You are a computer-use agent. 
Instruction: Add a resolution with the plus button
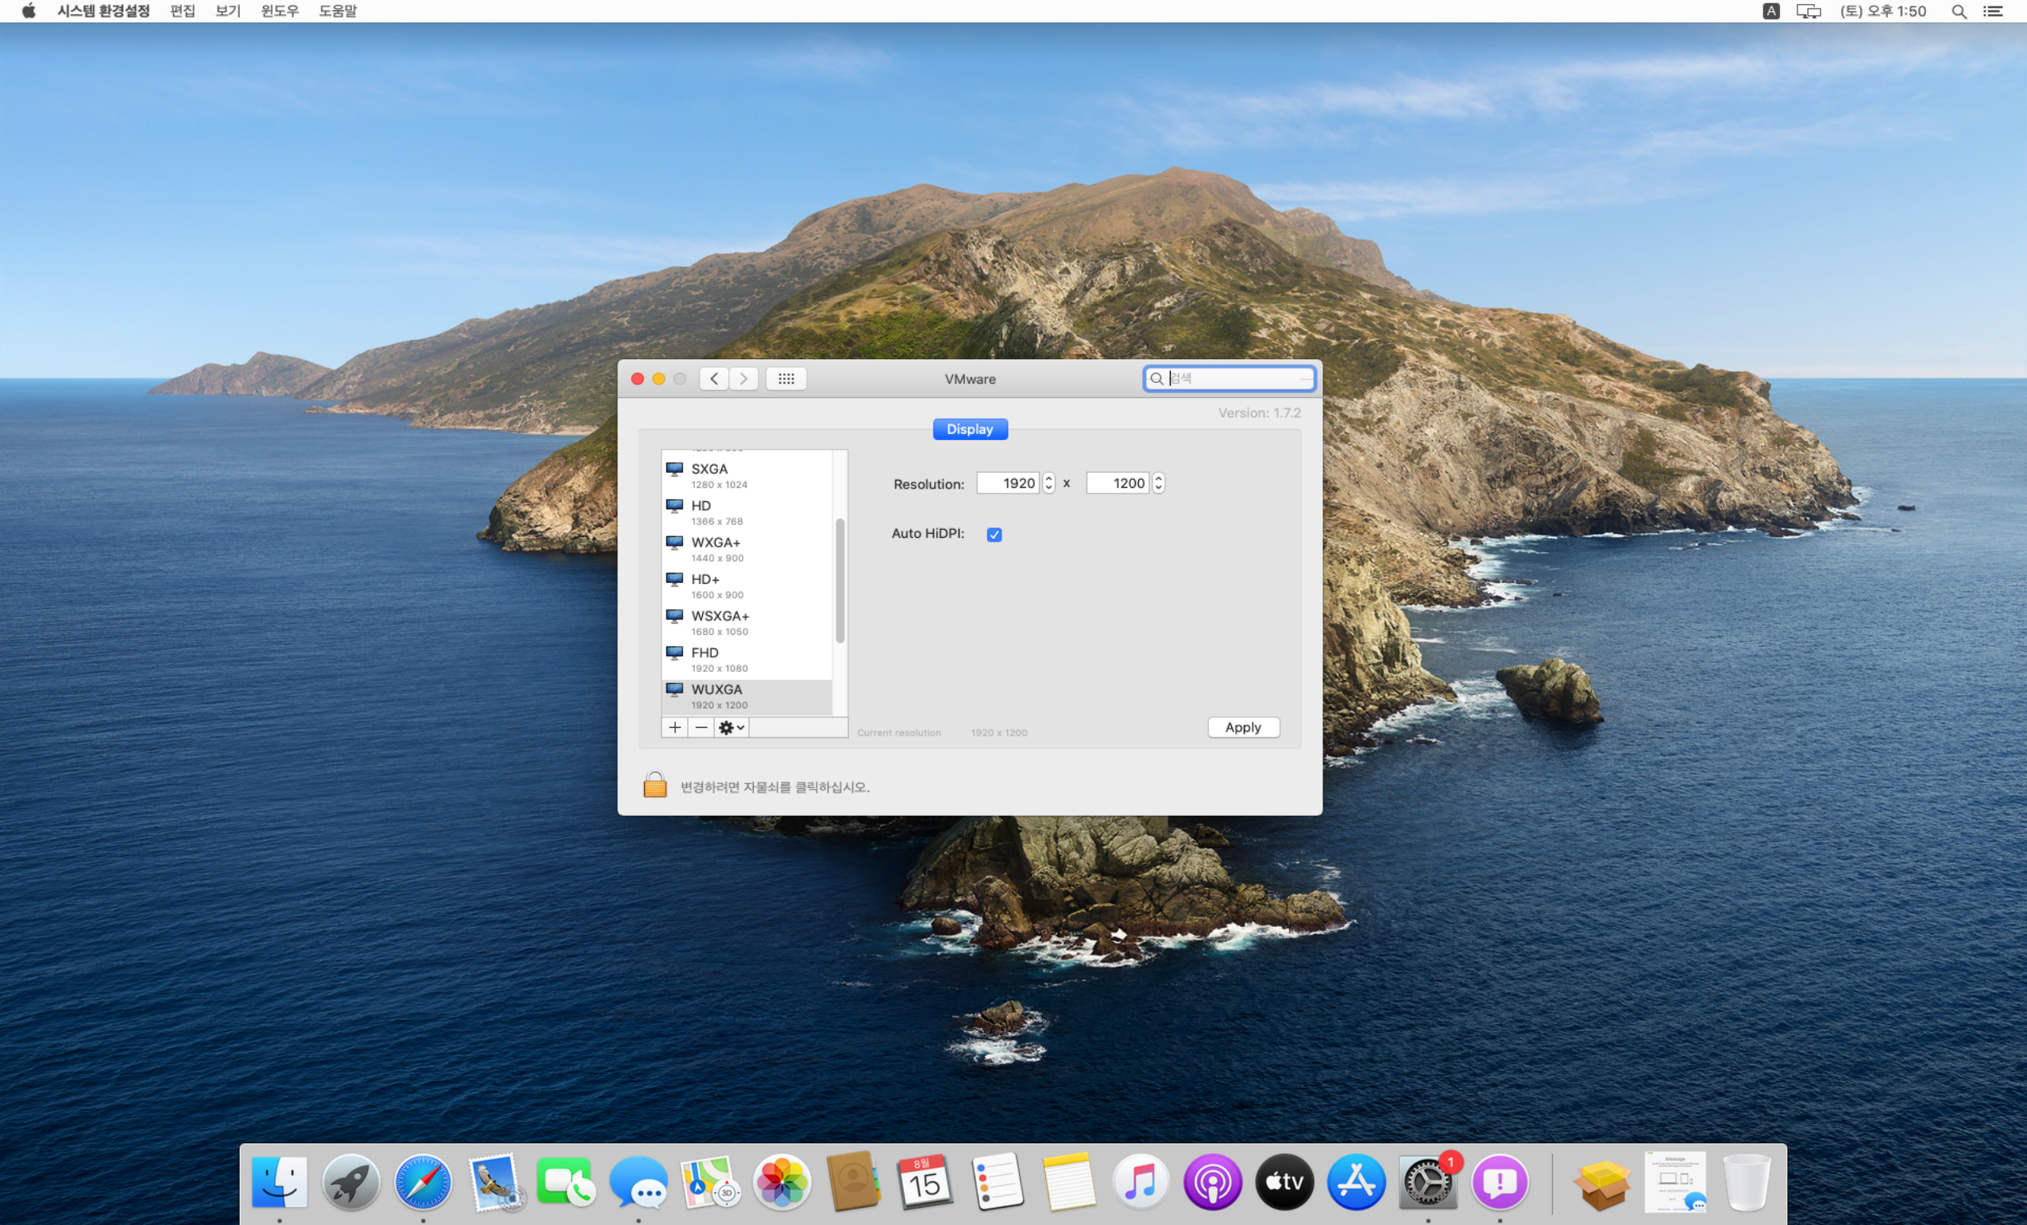pyautogui.click(x=674, y=727)
